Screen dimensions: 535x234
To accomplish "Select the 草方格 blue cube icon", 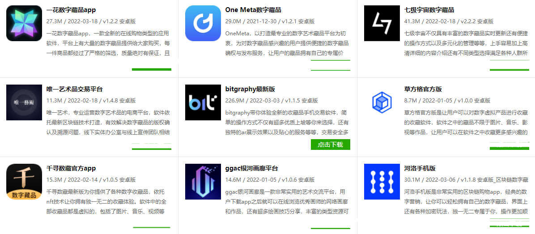I will click(x=382, y=102).
